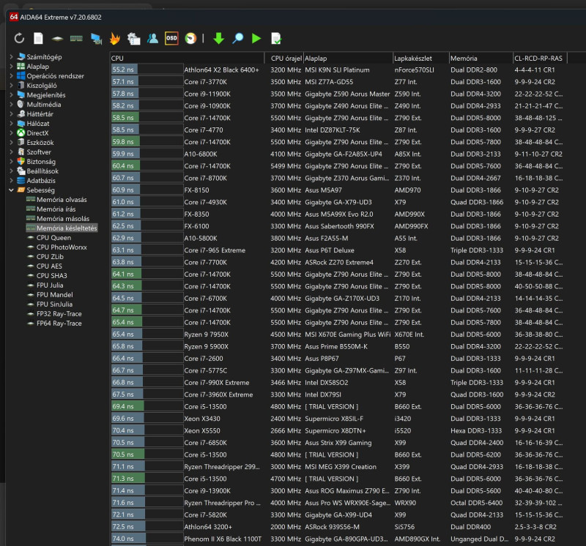
Task: Open FPU Mandel benchmark
Action: (54, 295)
